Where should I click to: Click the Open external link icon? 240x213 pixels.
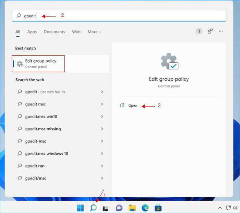(x=122, y=105)
